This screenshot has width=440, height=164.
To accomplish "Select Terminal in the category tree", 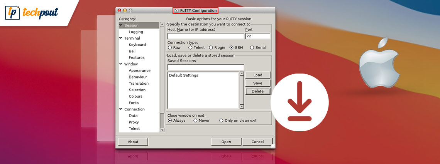I will tap(132, 38).
